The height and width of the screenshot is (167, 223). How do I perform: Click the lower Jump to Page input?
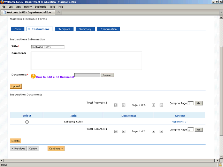[191, 129]
